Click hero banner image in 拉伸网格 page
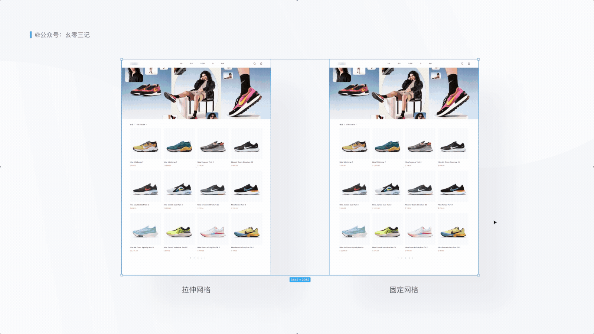 click(196, 93)
